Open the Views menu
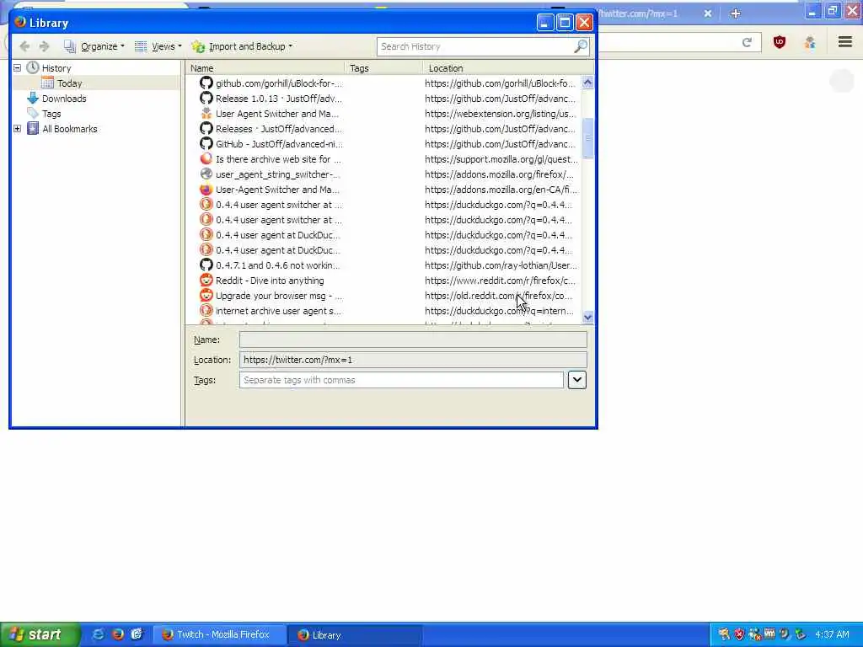 click(x=158, y=46)
